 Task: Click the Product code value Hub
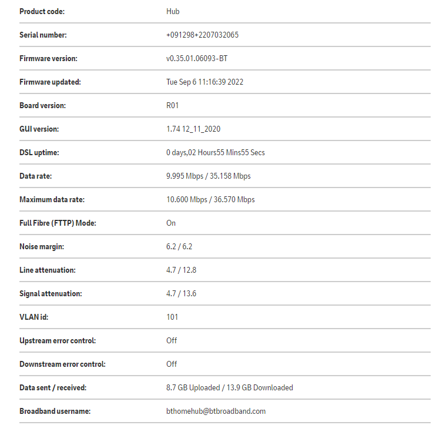coord(173,12)
